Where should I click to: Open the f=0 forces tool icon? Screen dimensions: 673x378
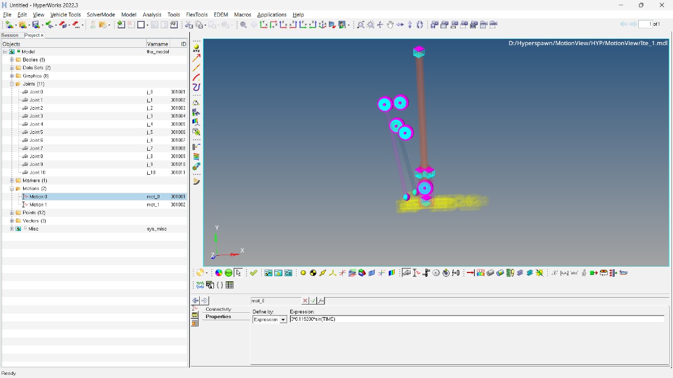[x=456, y=273]
